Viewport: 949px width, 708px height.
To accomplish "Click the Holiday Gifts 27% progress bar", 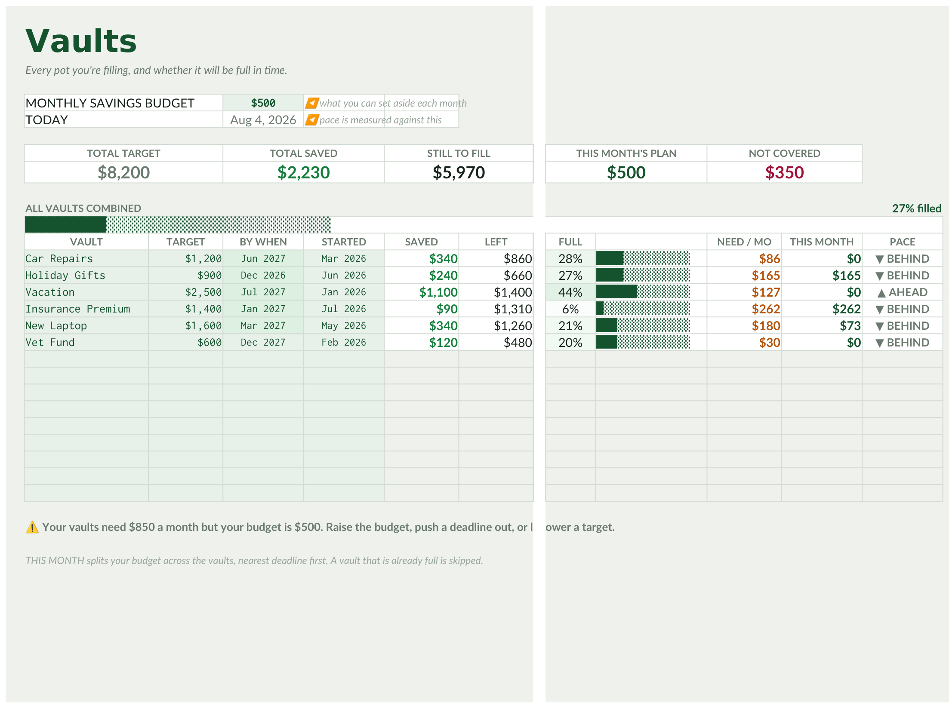I will 643,275.
